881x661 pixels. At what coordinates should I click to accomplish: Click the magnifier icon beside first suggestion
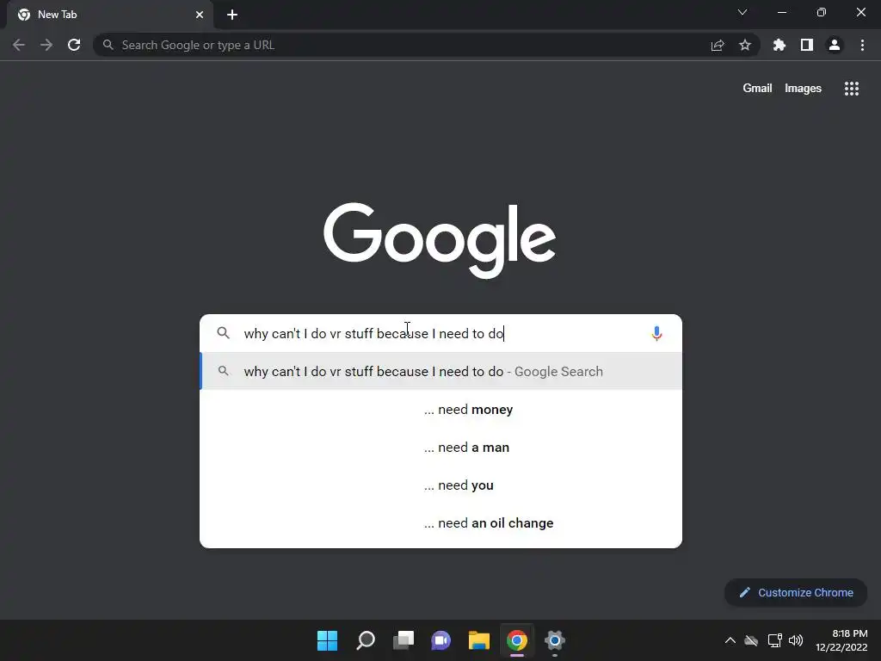223,371
